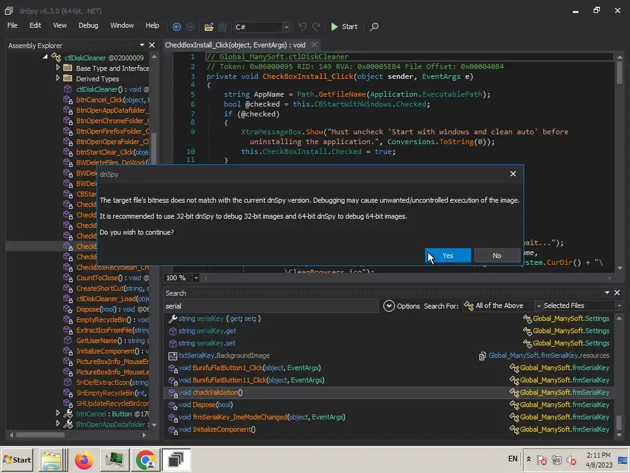Open the View menu

click(60, 25)
